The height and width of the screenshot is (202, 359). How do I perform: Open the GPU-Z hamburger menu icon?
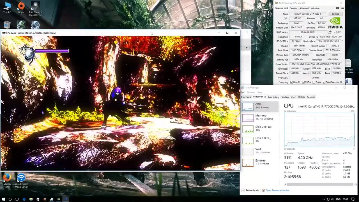coord(342,8)
